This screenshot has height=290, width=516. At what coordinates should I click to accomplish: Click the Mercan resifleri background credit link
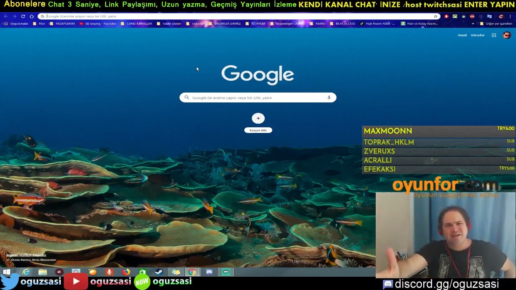coord(26,255)
